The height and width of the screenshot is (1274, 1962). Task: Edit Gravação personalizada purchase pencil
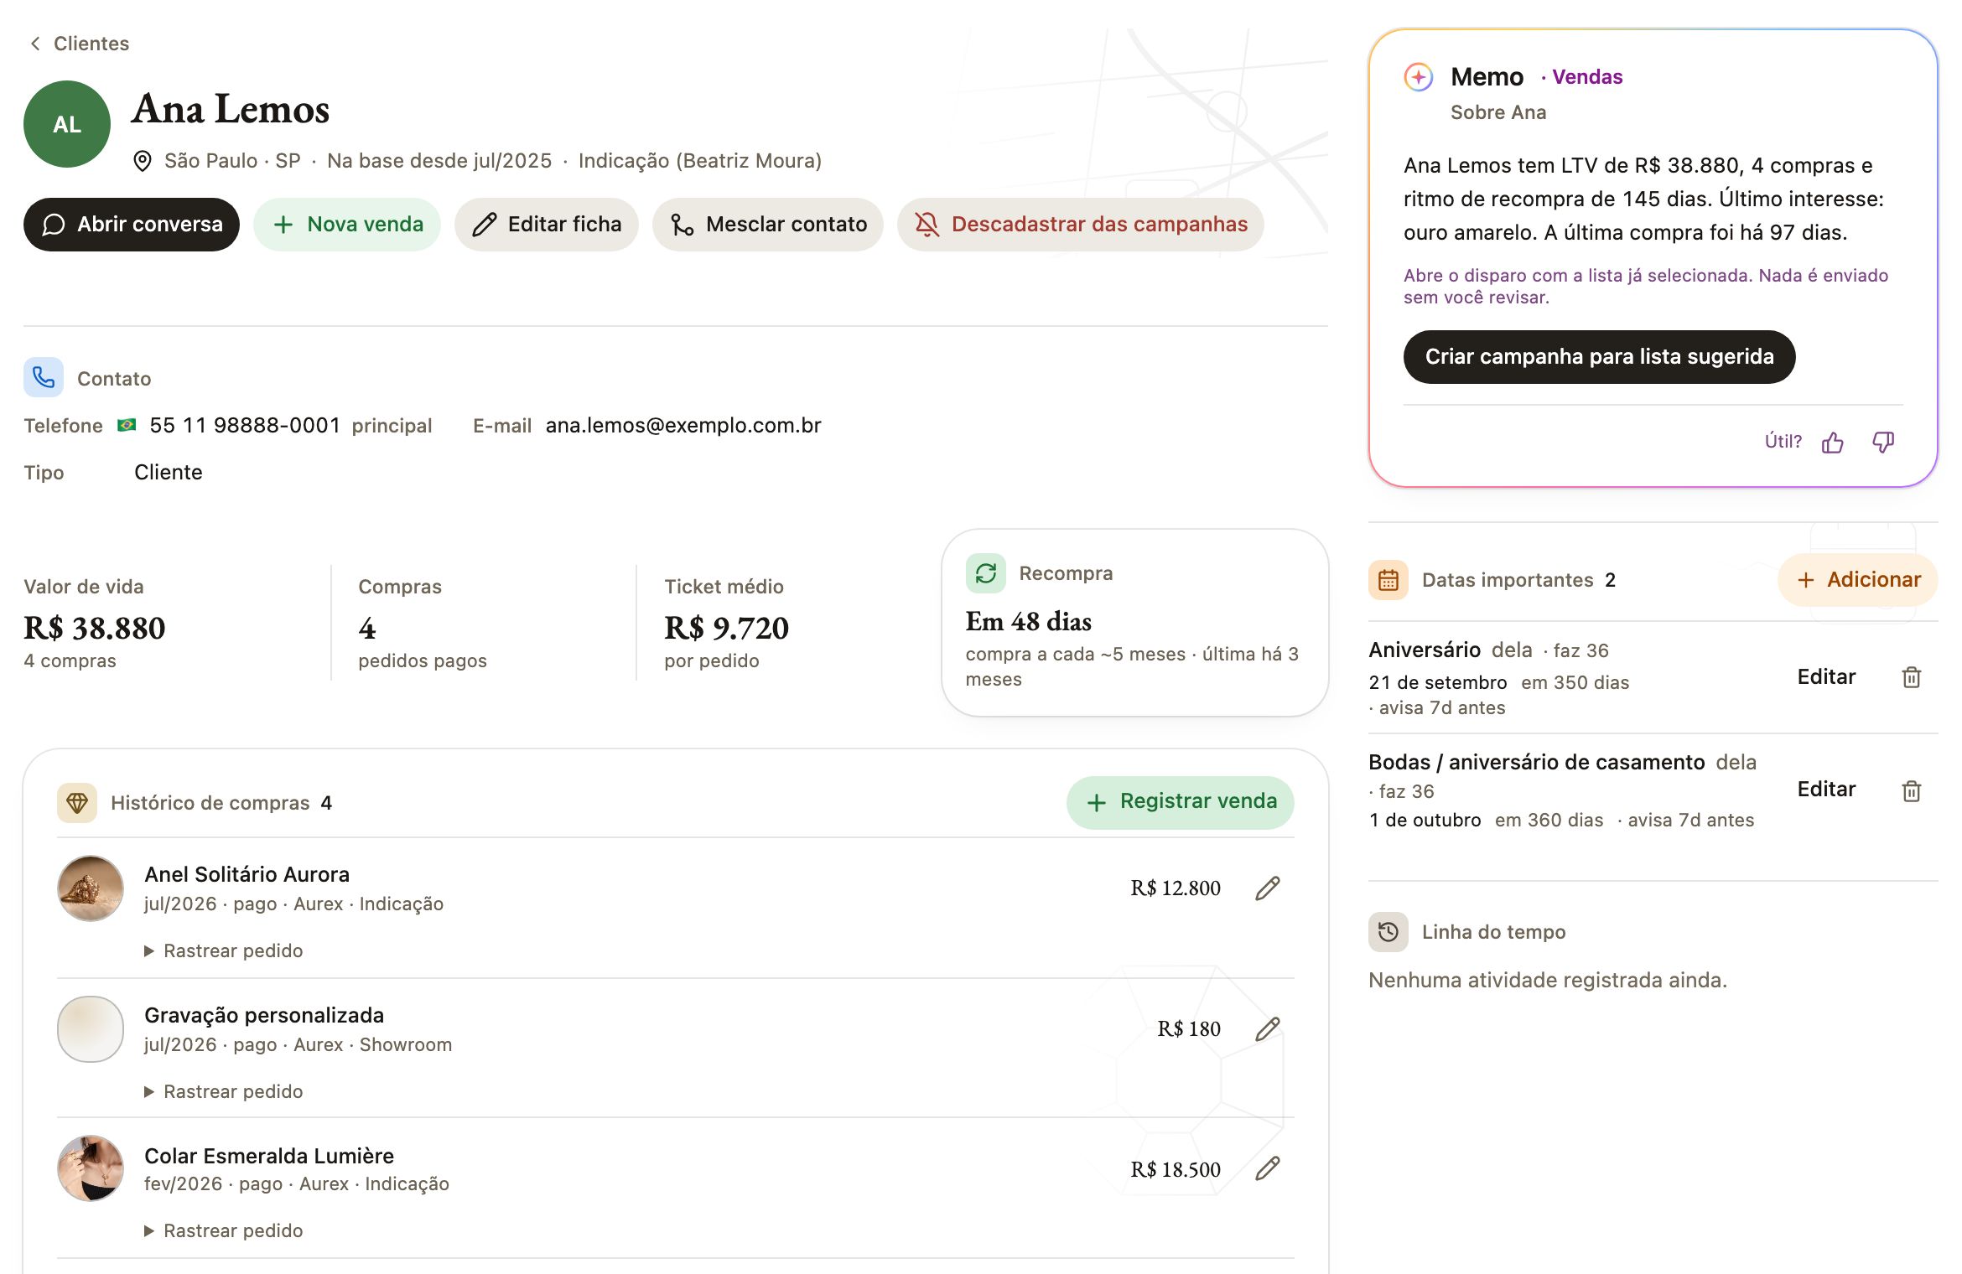(1268, 1029)
